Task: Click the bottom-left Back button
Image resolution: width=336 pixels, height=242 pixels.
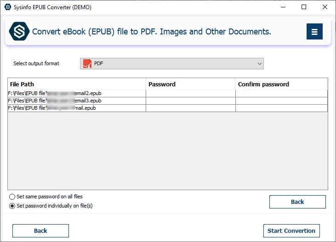Action: (40, 231)
